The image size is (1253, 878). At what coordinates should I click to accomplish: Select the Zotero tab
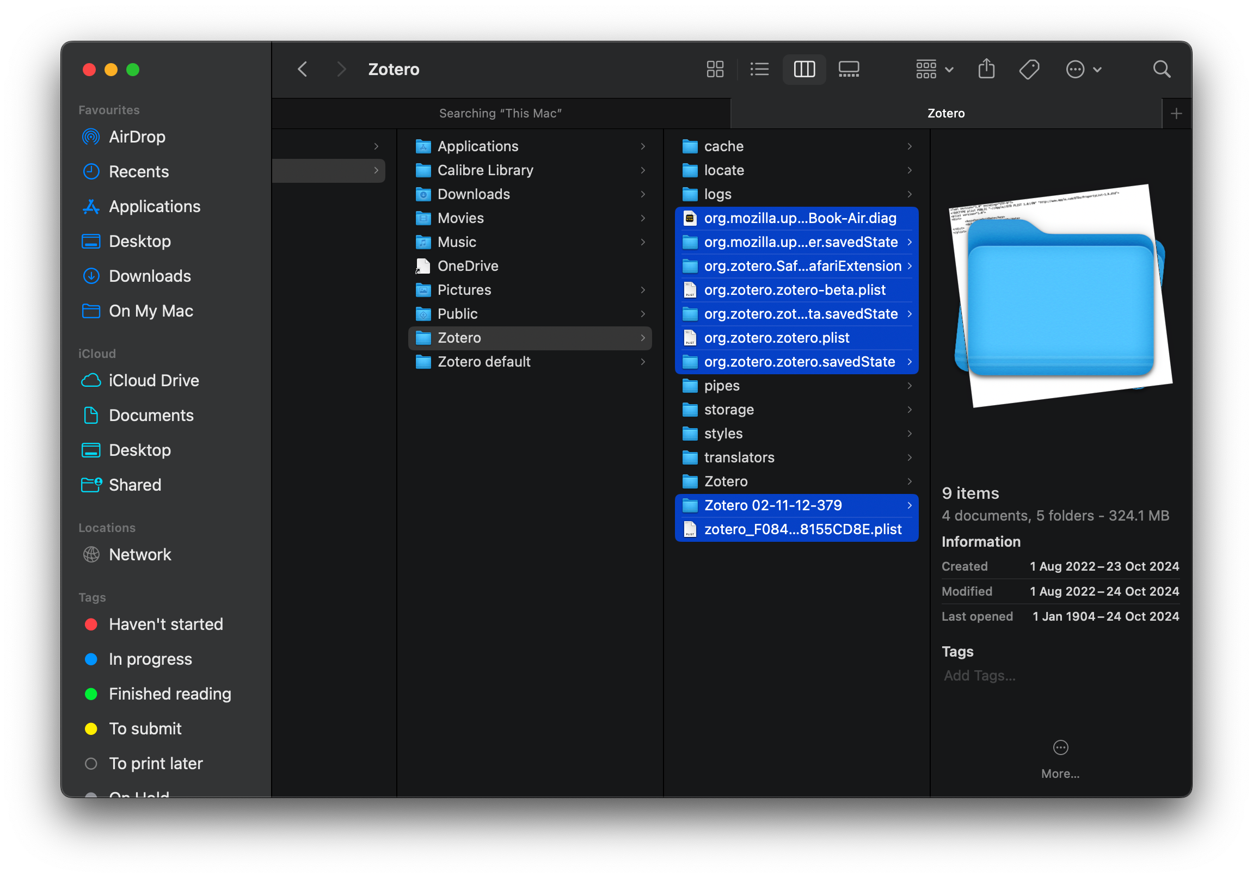click(x=946, y=114)
